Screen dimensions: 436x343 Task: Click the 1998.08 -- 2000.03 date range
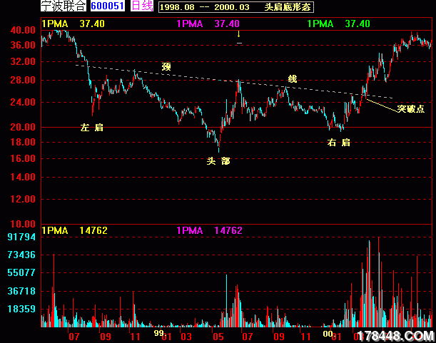tap(208, 6)
